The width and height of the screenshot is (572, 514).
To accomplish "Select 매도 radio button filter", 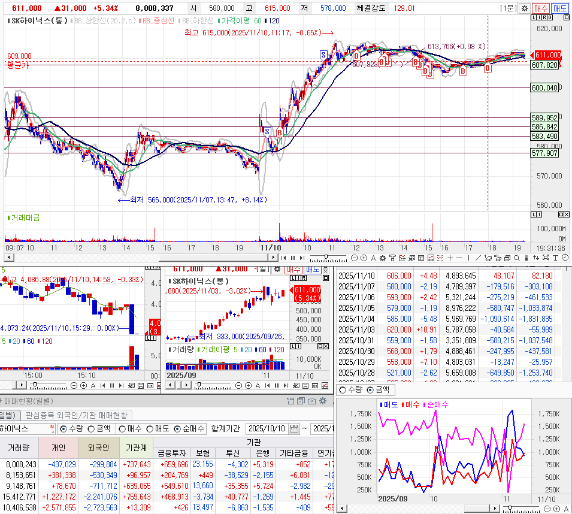I will tap(150, 429).
